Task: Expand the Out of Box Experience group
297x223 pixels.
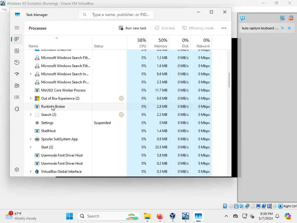Action: (x=31, y=98)
